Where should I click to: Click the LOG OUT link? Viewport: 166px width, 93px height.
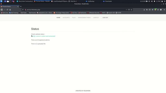105,18
